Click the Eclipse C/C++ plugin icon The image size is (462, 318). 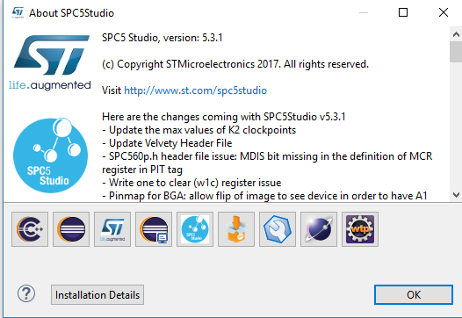click(30, 229)
